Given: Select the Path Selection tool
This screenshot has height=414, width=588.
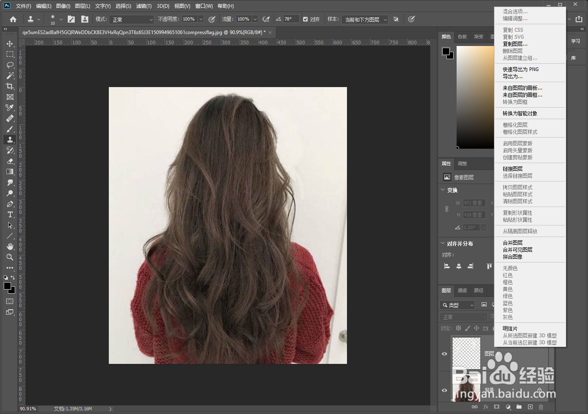Looking at the screenshot, I should click(10, 225).
